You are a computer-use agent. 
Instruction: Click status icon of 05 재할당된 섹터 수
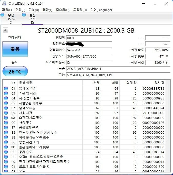(x=6, y=103)
